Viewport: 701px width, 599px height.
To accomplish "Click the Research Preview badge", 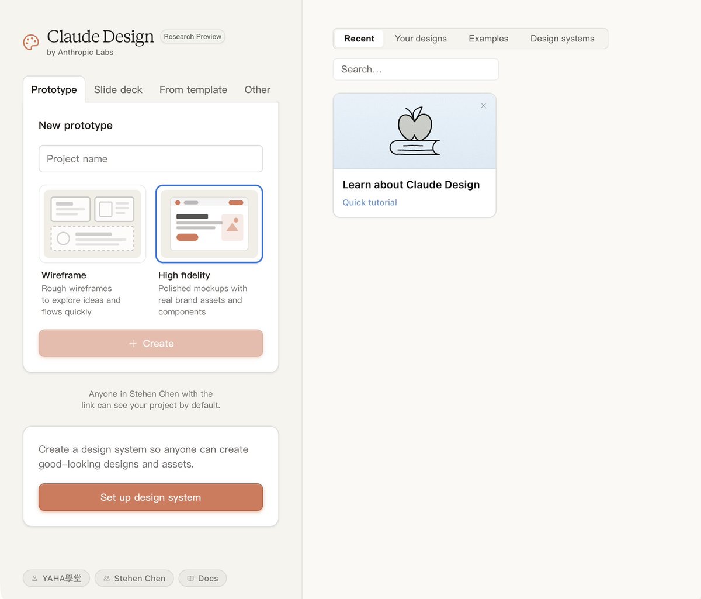I will (193, 36).
